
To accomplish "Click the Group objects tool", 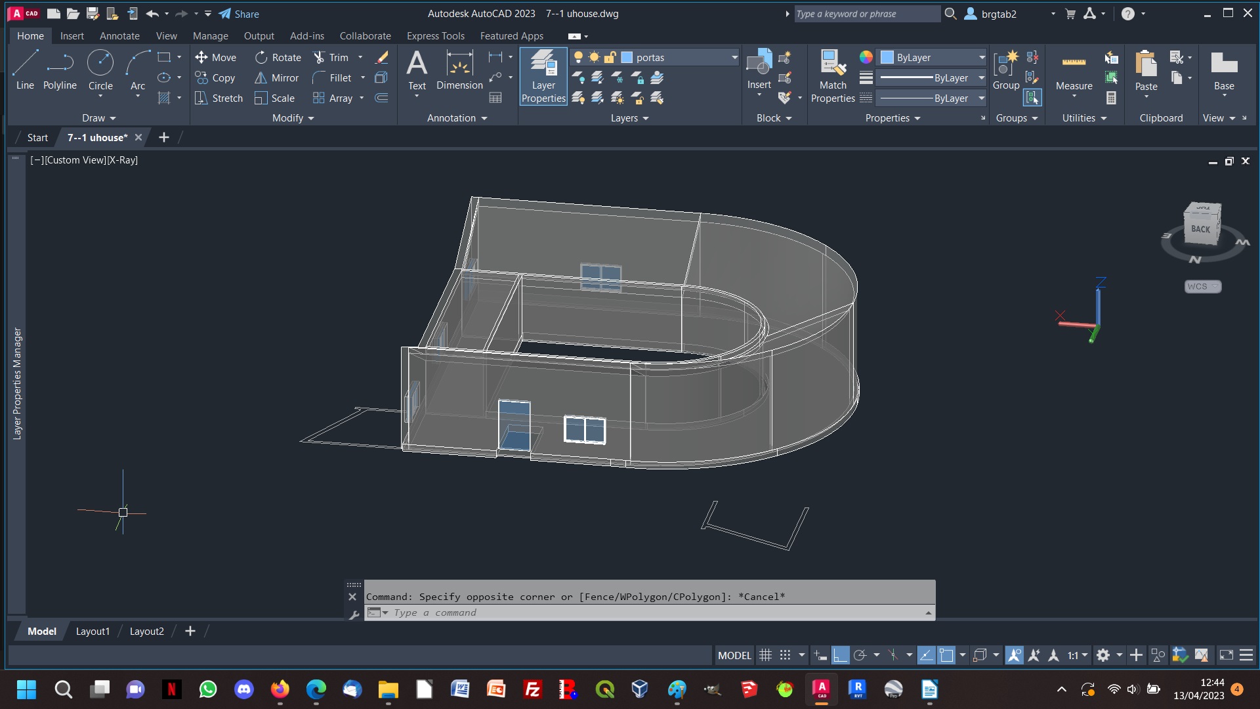I will point(1005,70).
